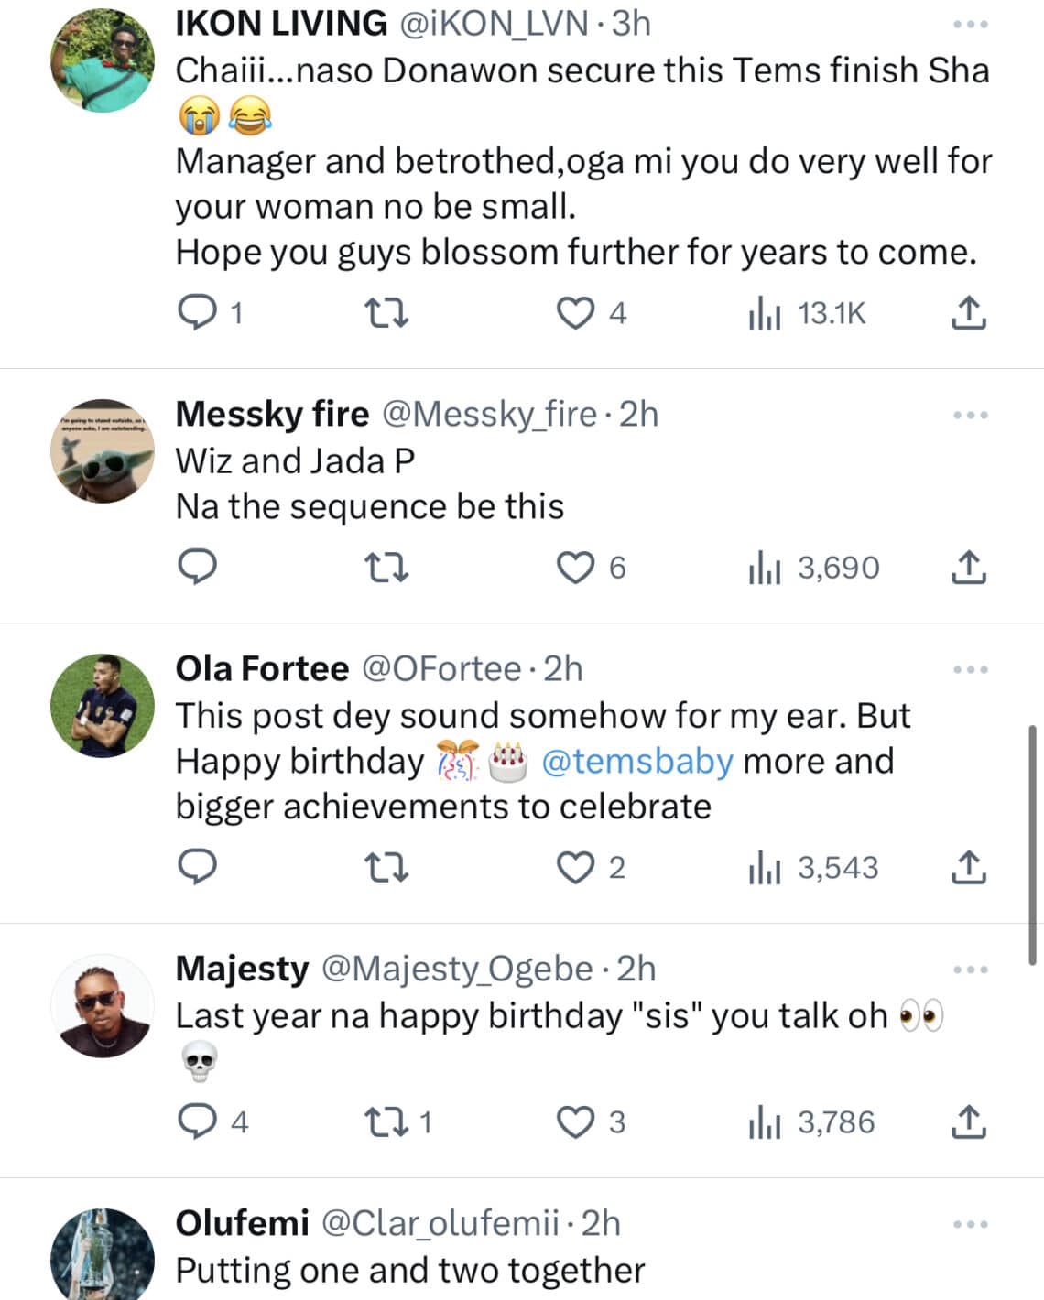Open Messky fire's profile avatar
1044x1300 pixels.
(x=102, y=450)
